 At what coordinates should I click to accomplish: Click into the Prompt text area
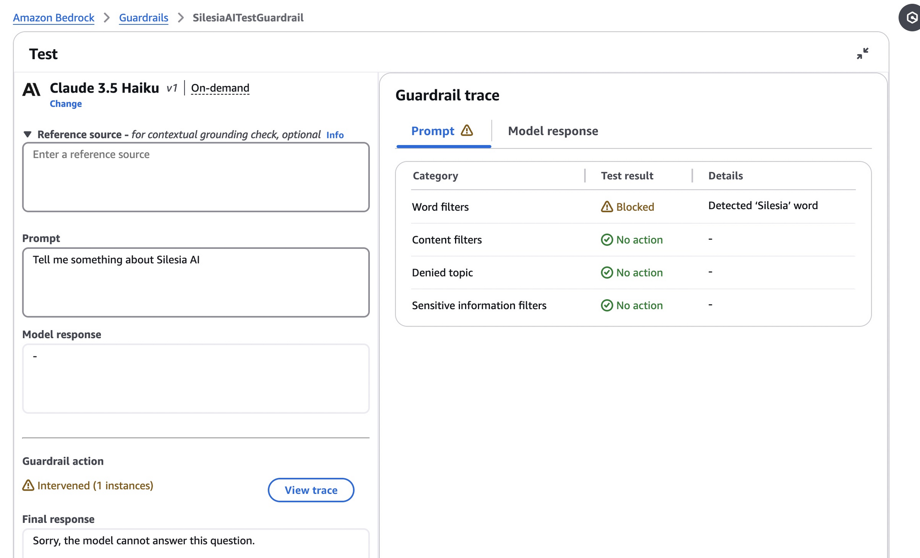coord(196,282)
